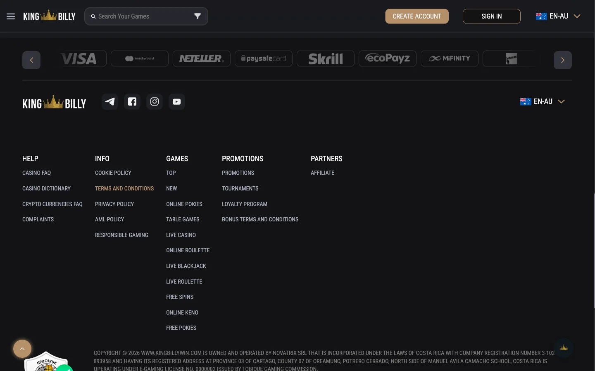
Task: Open the Terms and Conditions link
Action: 124,188
